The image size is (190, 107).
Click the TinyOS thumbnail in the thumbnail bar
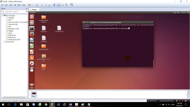34,95
